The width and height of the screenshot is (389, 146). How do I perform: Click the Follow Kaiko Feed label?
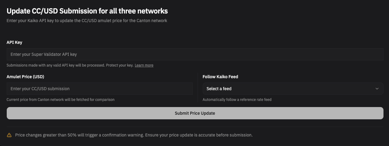[x=220, y=77]
